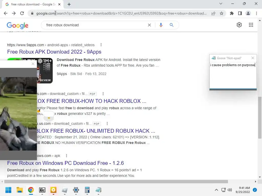Open Chrome extensions puzzle icon
Viewport: 262px width, 196px height.
[232, 13]
